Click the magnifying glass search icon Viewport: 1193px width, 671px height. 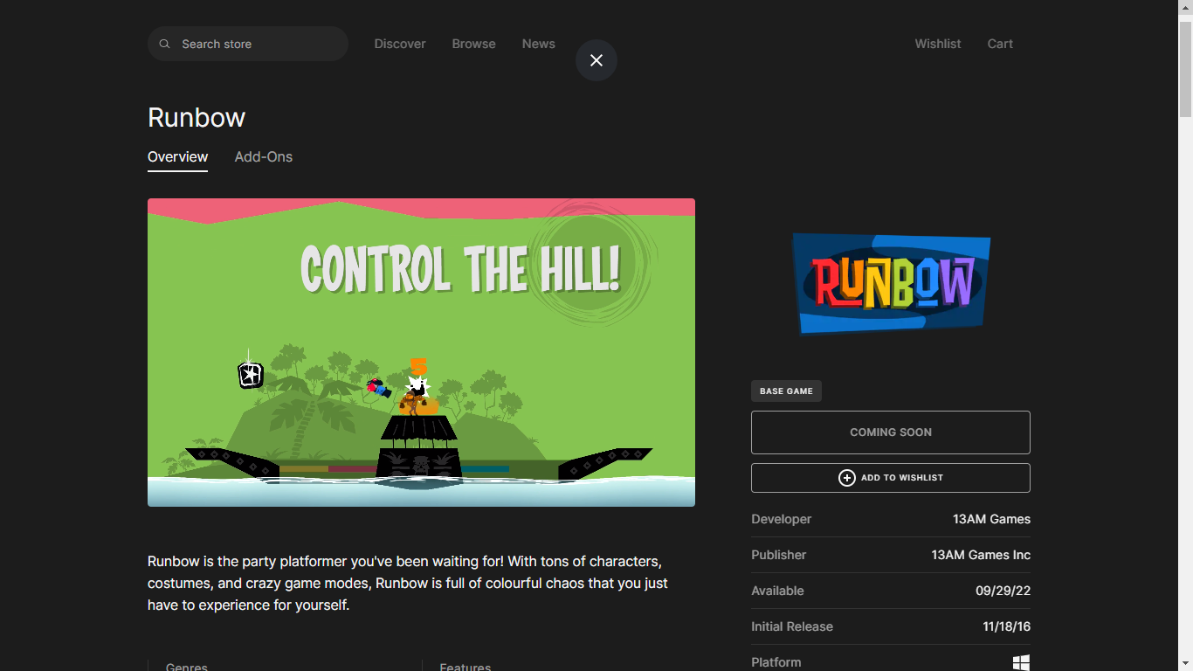[164, 44]
